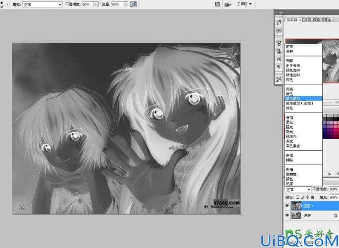Hide the 背景 background layer eye
The height and width of the screenshot is (248, 339).
pos(287,215)
